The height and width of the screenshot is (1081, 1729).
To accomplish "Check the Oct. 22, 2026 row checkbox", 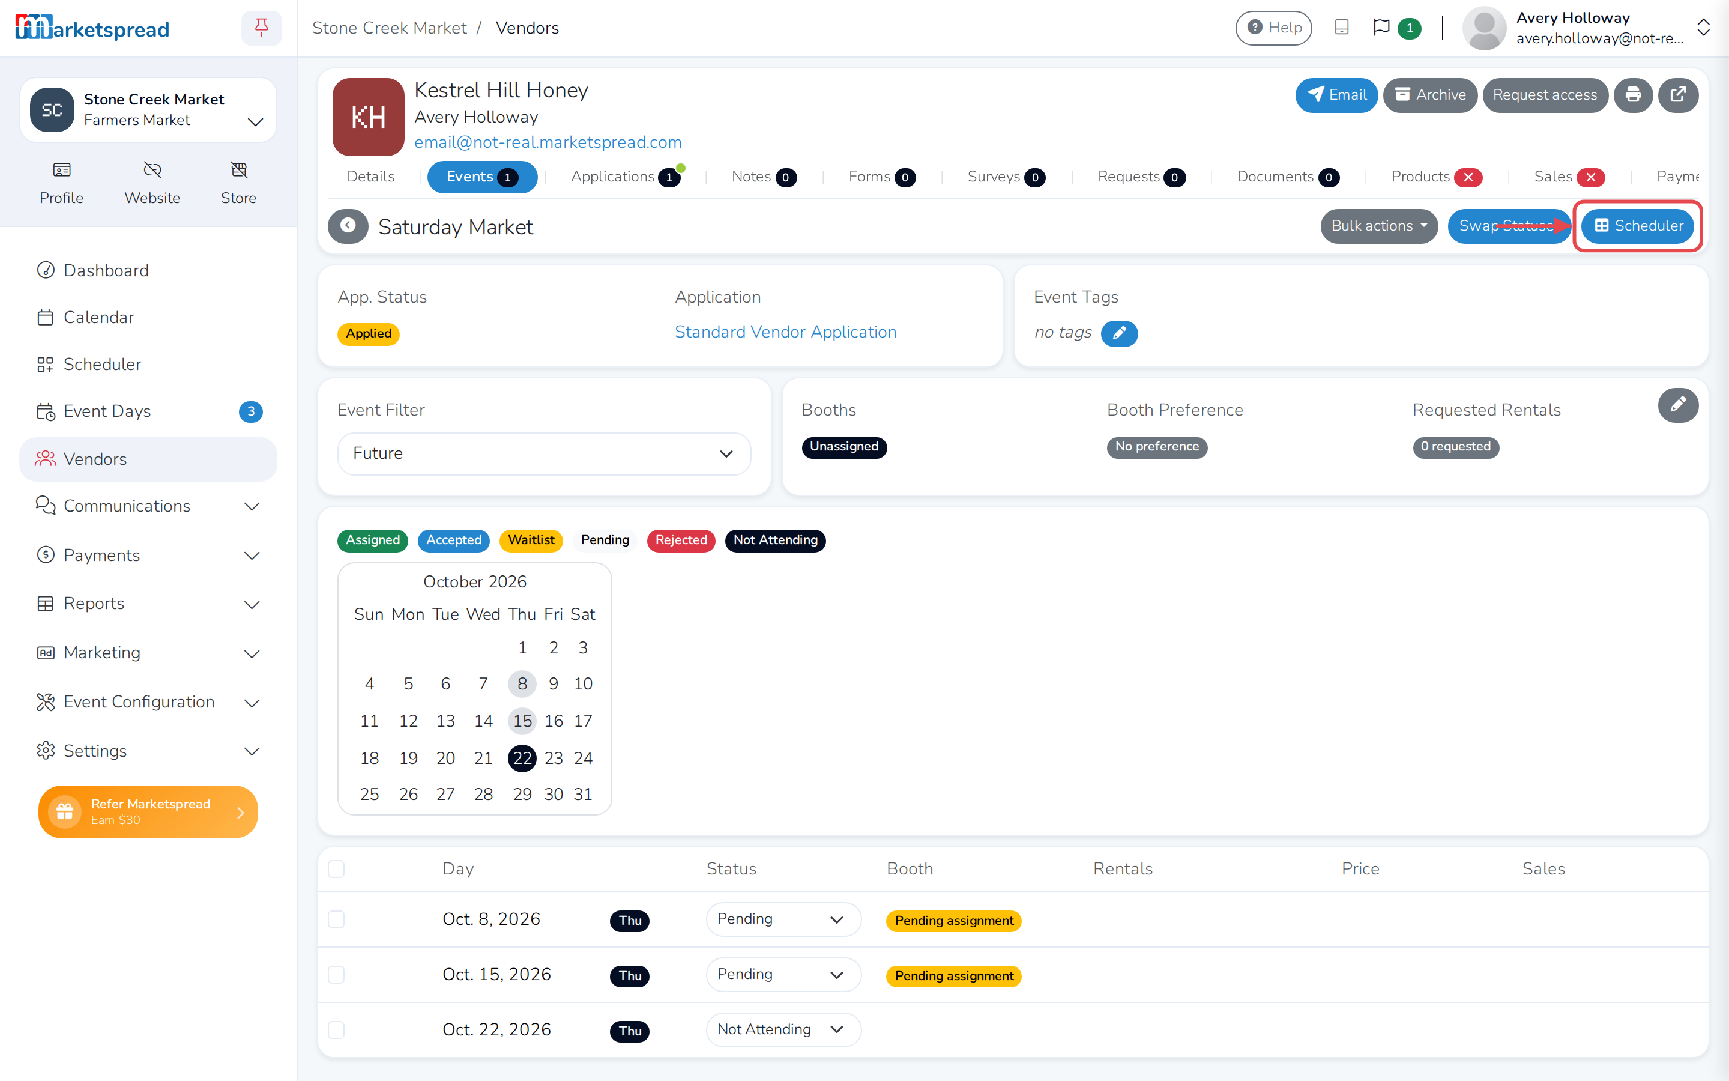I will click(x=337, y=1029).
